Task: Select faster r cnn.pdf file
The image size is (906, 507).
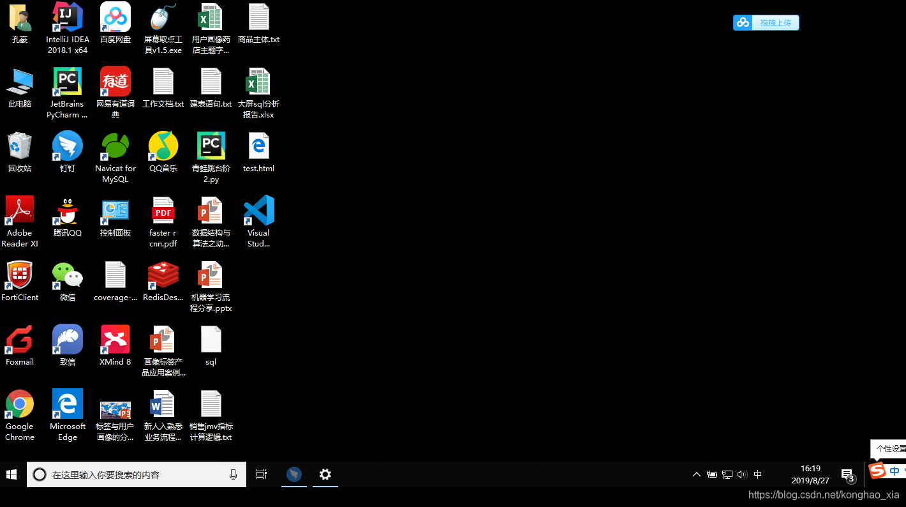Action: (x=163, y=222)
